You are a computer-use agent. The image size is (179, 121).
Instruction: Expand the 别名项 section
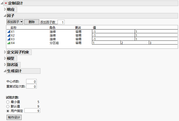[5, 64]
